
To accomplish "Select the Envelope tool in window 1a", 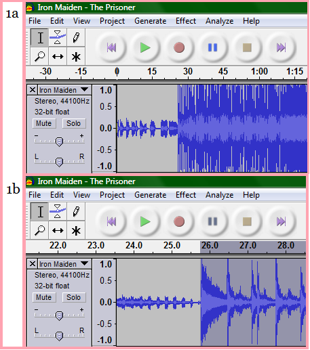I will tap(58, 38).
